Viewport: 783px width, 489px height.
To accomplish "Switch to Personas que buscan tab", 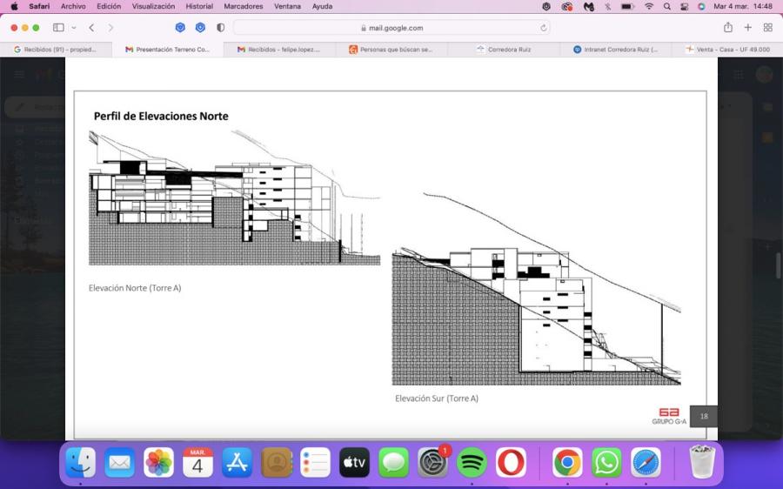I will point(391,50).
